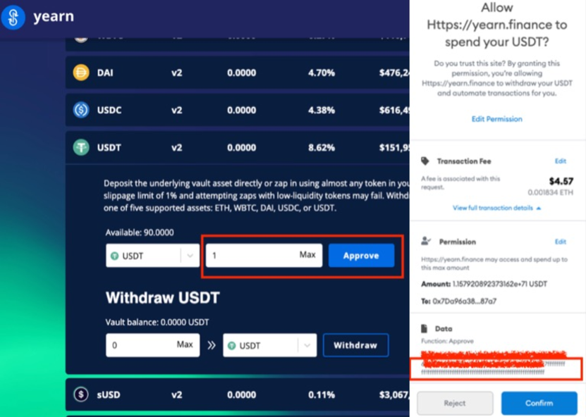This screenshot has height=417, width=586.
Task: Click the v2 version label in DAI row
Action: [x=177, y=73]
